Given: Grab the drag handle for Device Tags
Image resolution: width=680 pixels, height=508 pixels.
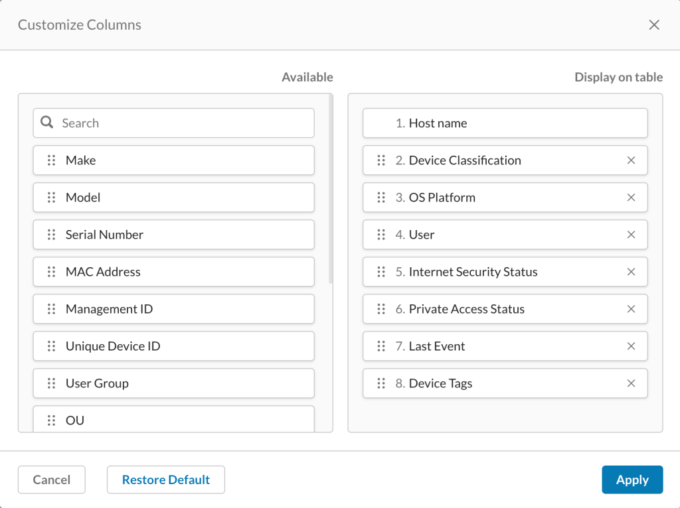Looking at the screenshot, I should [381, 384].
